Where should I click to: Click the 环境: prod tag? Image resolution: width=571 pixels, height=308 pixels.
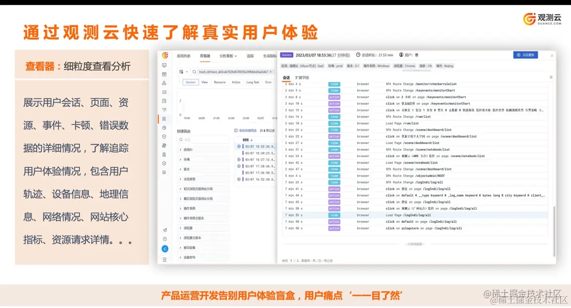[x=335, y=66]
